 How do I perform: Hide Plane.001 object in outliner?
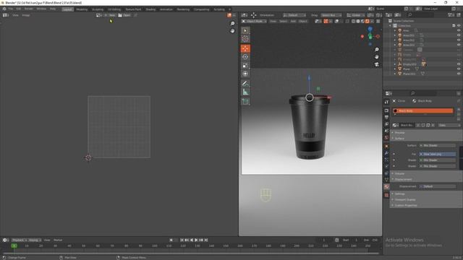(459, 74)
